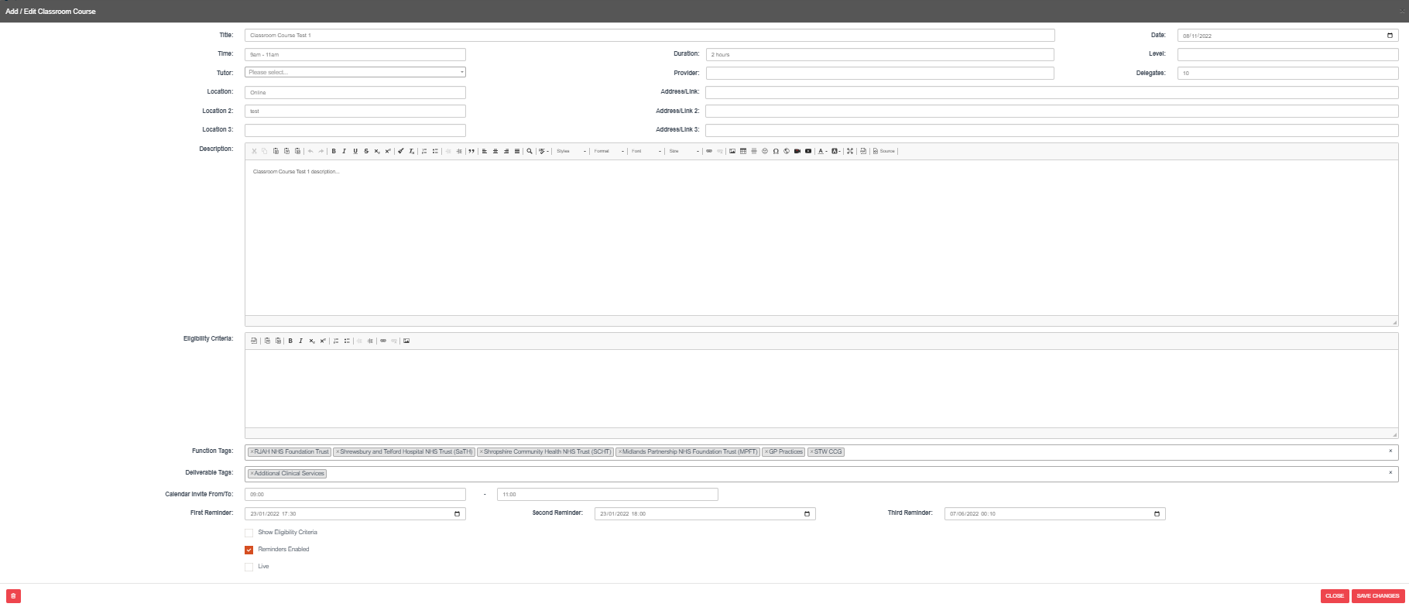Click the Save Changes button
This screenshot has height=607, width=1409.
(x=1378, y=596)
